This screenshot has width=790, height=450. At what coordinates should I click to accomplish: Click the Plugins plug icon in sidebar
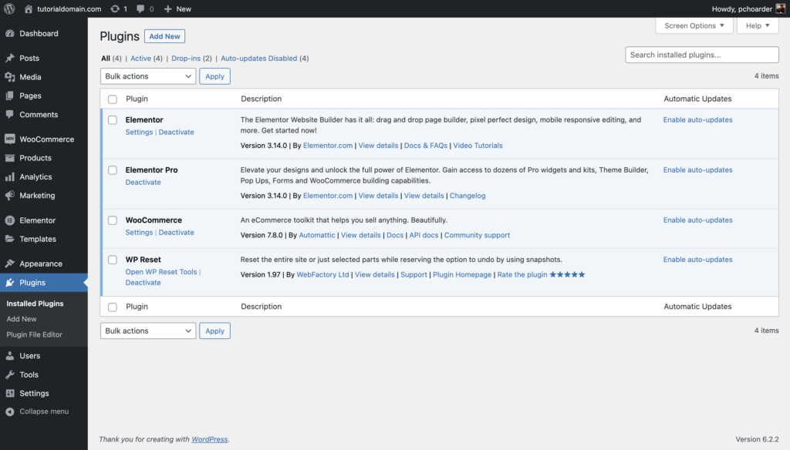click(9, 282)
